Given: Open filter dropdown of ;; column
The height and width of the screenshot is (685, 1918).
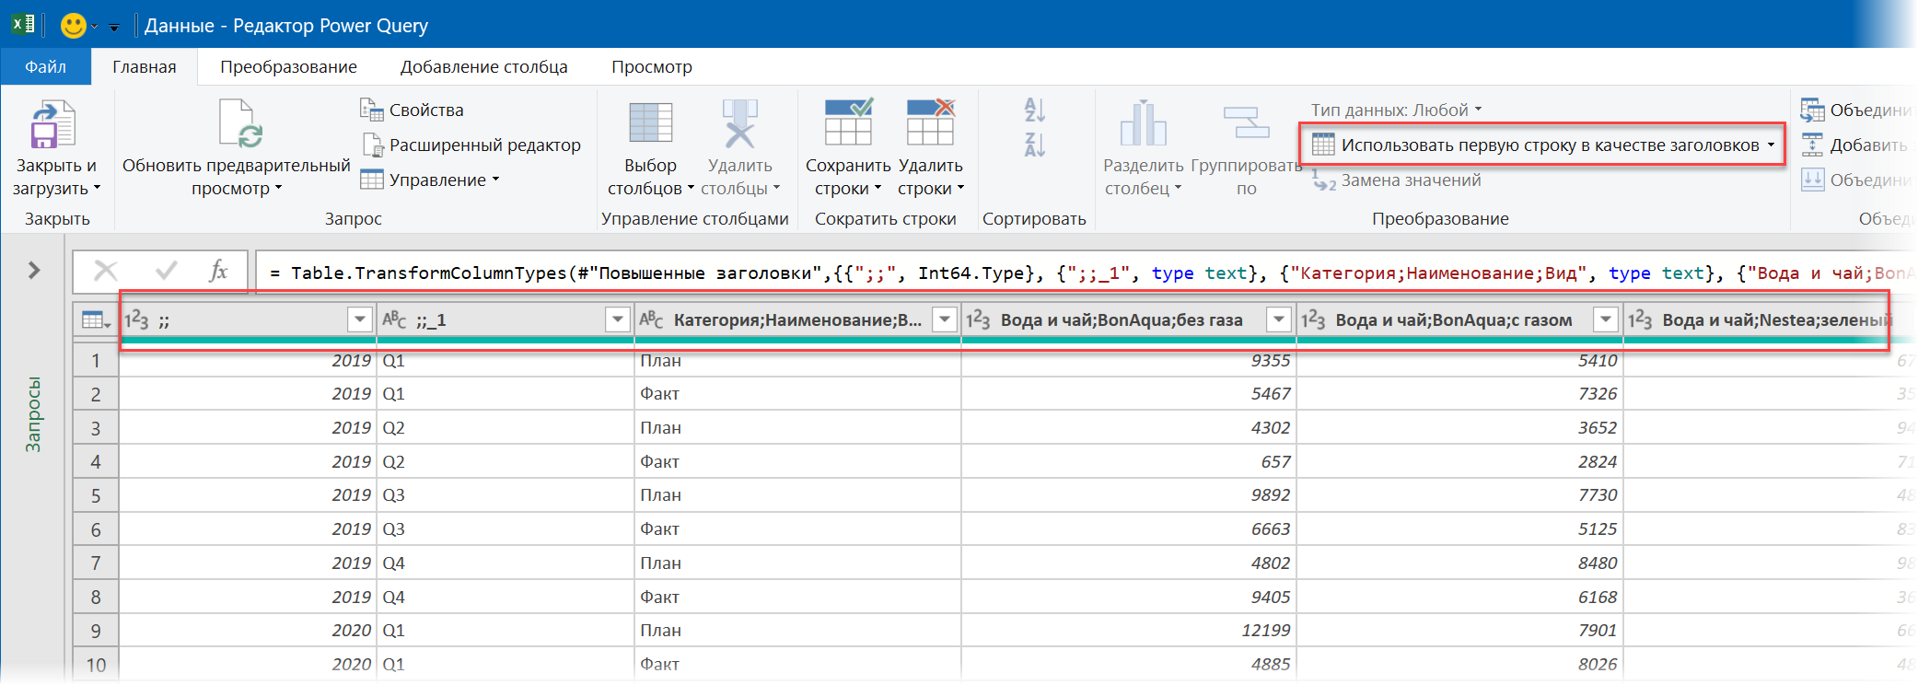Looking at the screenshot, I should pos(359,319).
